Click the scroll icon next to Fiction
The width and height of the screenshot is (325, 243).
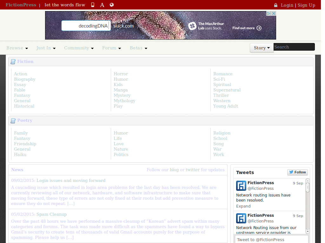(x=13, y=62)
